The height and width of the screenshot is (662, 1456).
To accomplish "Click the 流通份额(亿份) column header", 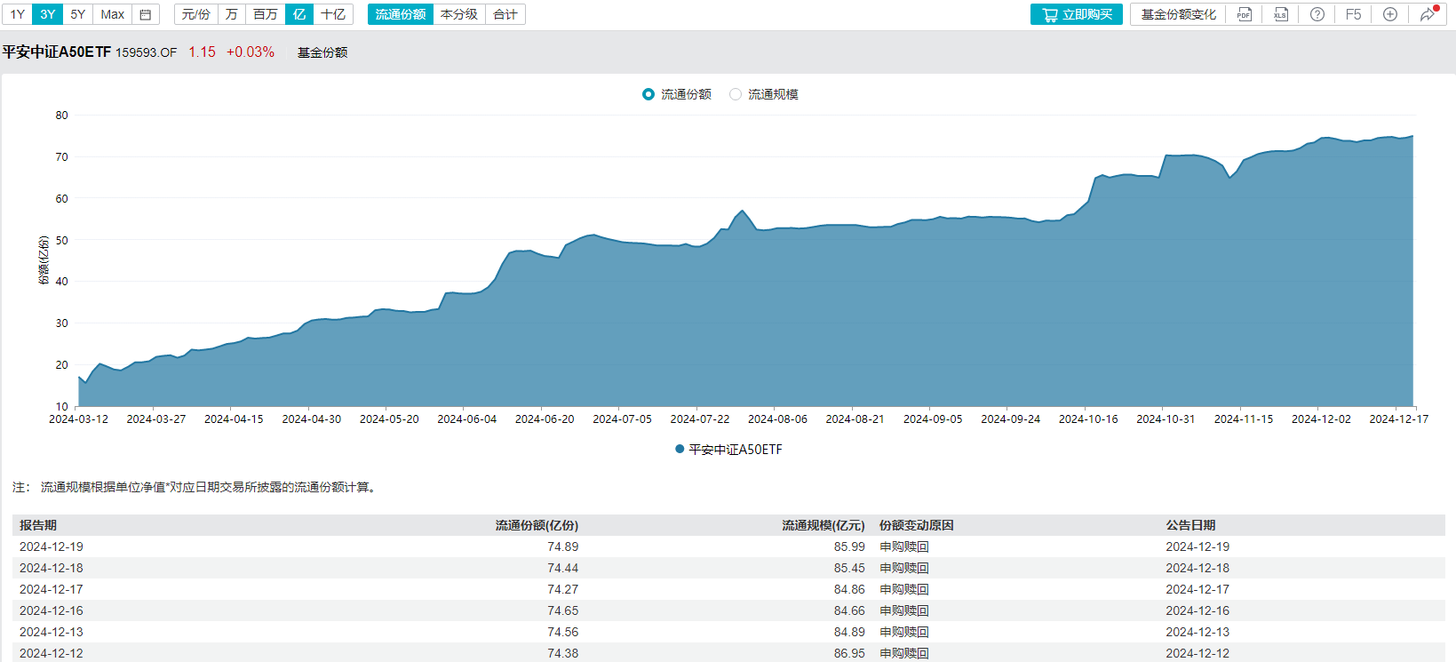I will [537, 525].
